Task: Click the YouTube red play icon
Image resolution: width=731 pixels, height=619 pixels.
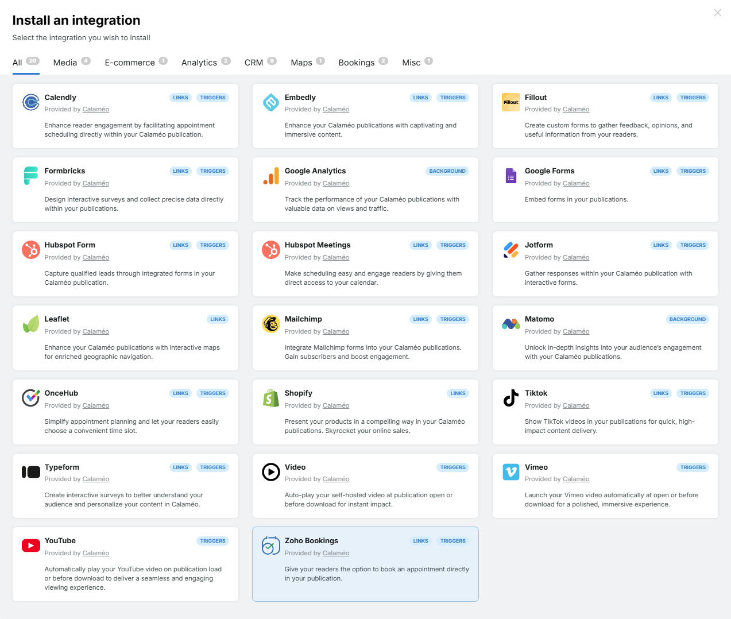Action: click(30, 546)
